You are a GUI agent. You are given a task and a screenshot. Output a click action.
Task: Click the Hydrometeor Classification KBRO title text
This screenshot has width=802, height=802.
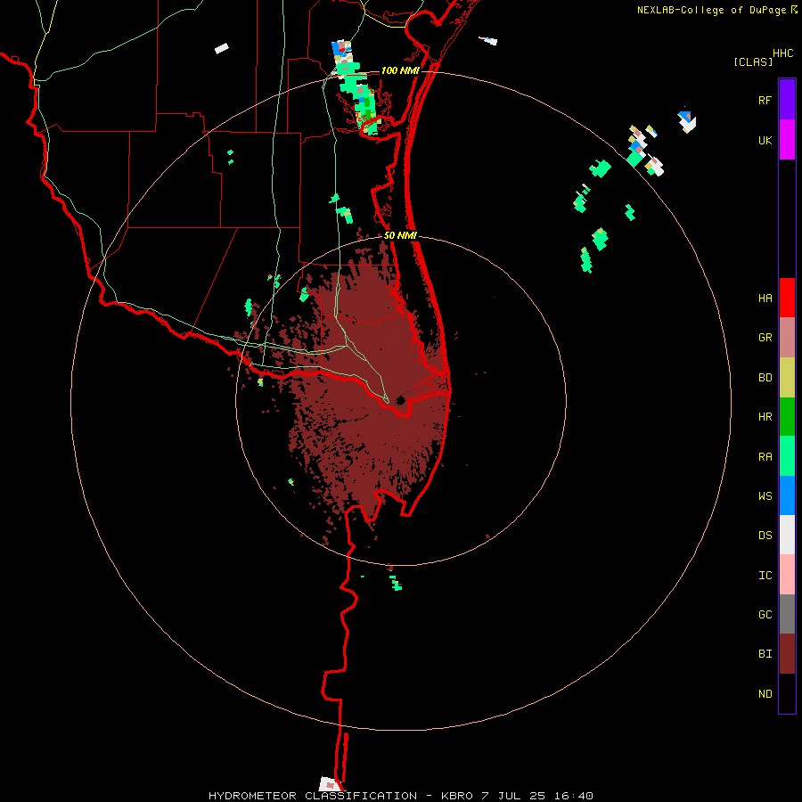pos(401,796)
